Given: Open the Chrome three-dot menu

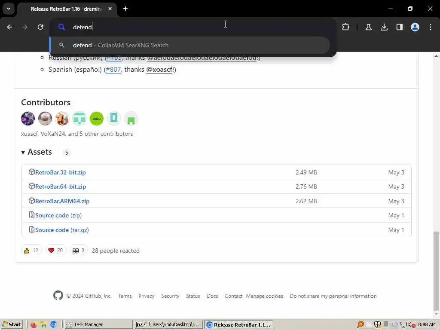Looking at the screenshot, I should click(x=431, y=27).
